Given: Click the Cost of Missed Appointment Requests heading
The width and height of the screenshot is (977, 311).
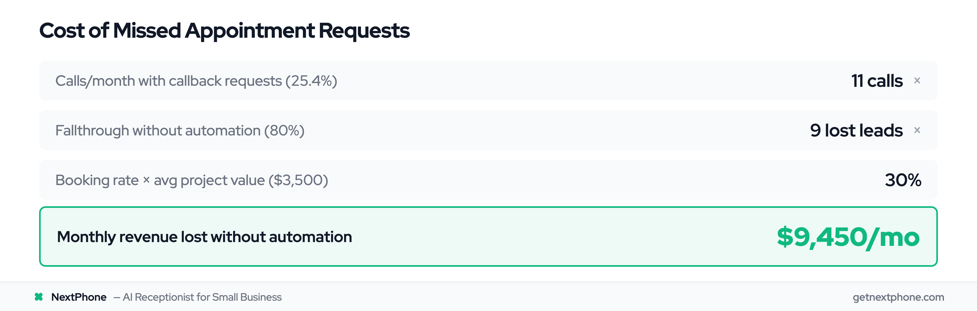Looking at the screenshot, I should pyautogui.click(x=224, y=30).
